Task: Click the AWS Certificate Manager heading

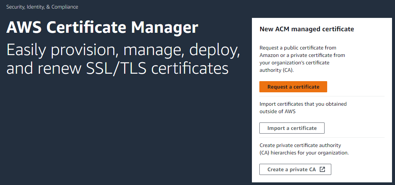Action: 102,28
